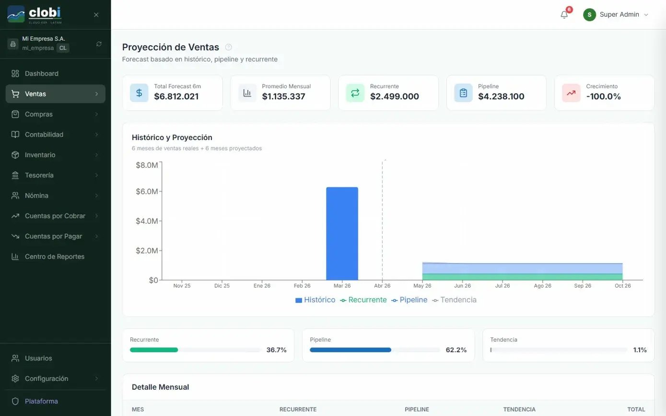
Task: Click the Pipeline clipboard icon
Action: tap(463, 93)
